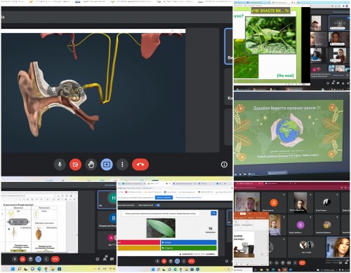
Task: Click the grasshopper photo on the shared slide
Action: click(270, 35)
